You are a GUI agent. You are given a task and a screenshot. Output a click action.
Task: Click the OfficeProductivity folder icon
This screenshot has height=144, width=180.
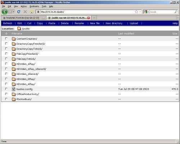pos(14,94)
